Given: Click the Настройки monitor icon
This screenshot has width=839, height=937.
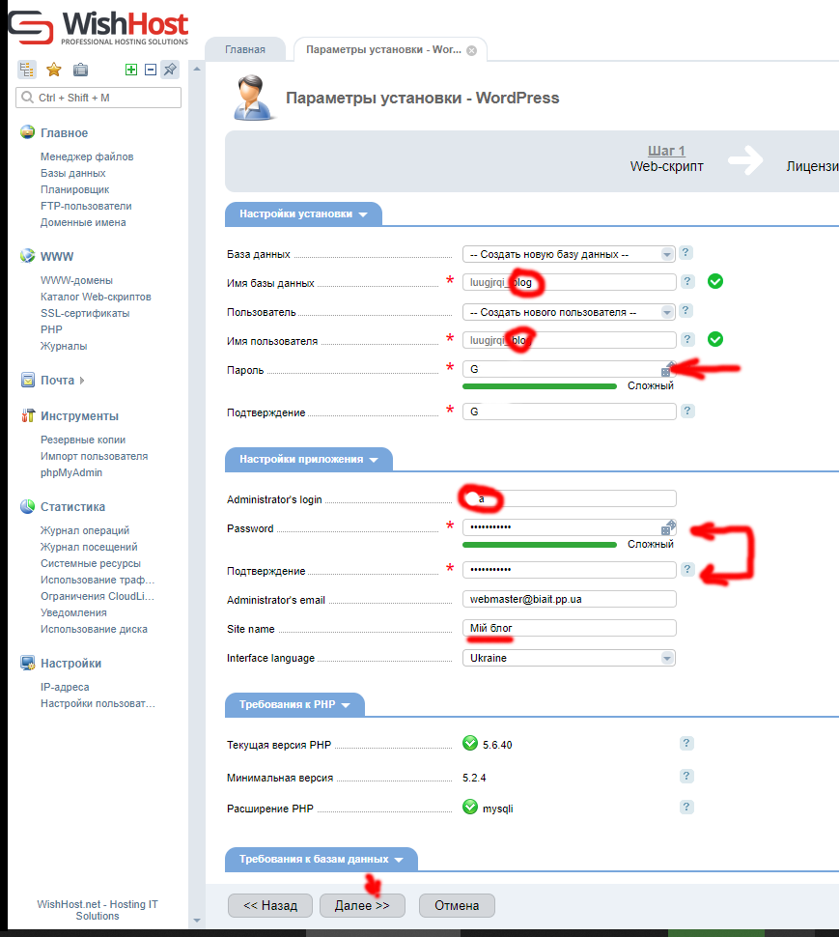Looking at the screenshot, I should pyautogui.click(x=27, y=663).
